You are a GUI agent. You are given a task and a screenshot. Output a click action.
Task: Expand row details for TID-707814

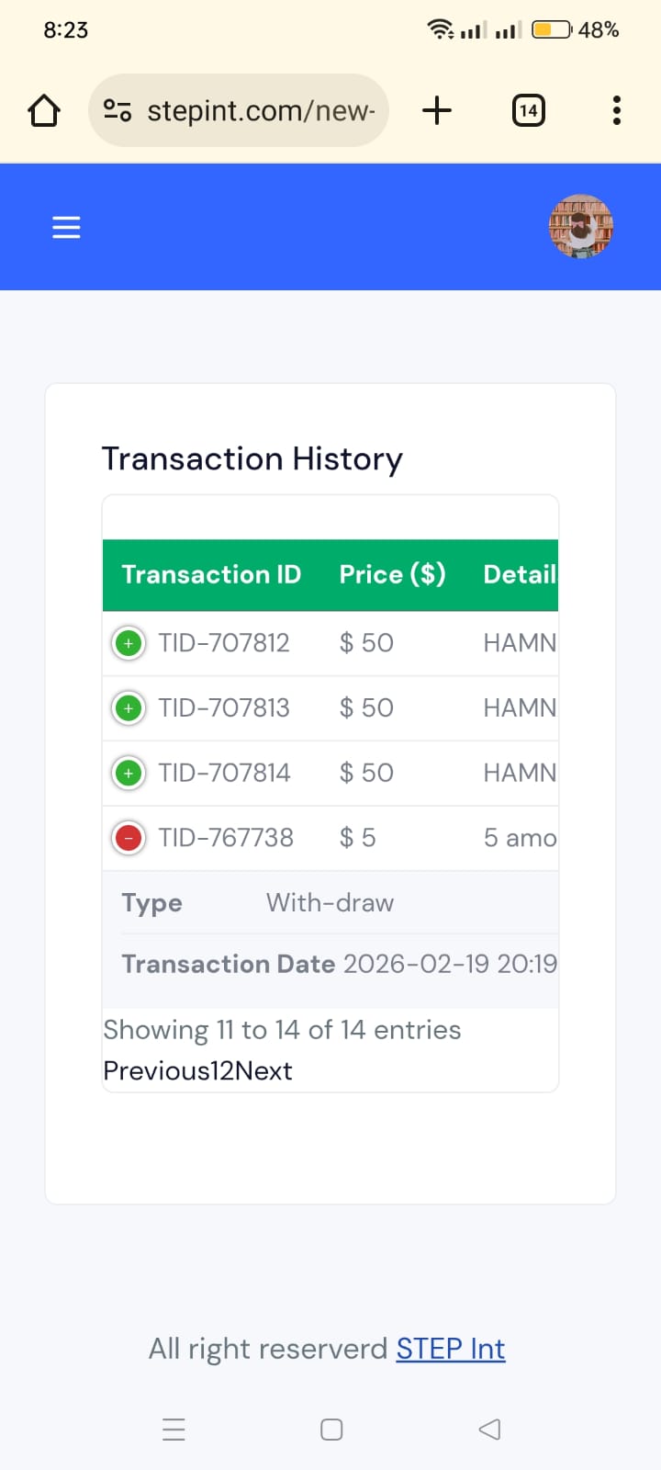pos(129,774)
